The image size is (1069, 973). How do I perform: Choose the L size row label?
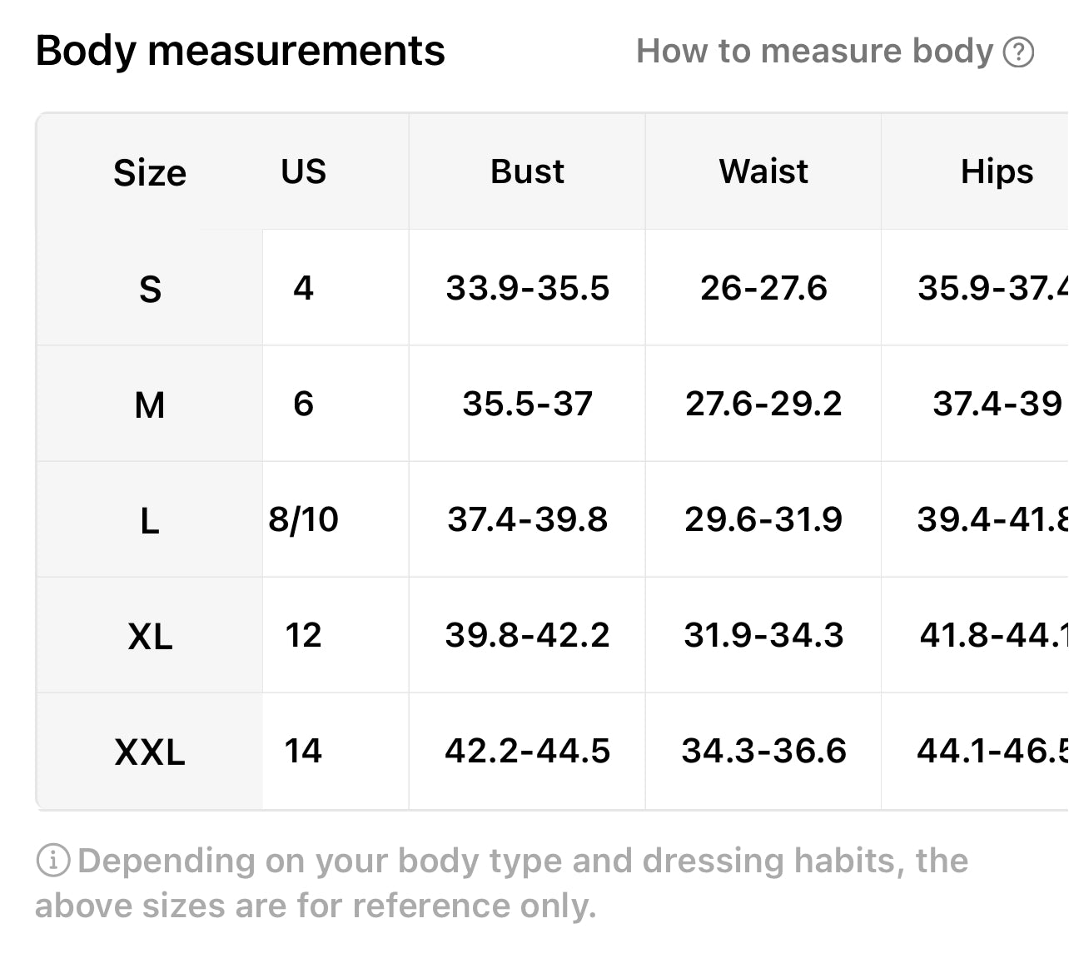click(150, 521)
